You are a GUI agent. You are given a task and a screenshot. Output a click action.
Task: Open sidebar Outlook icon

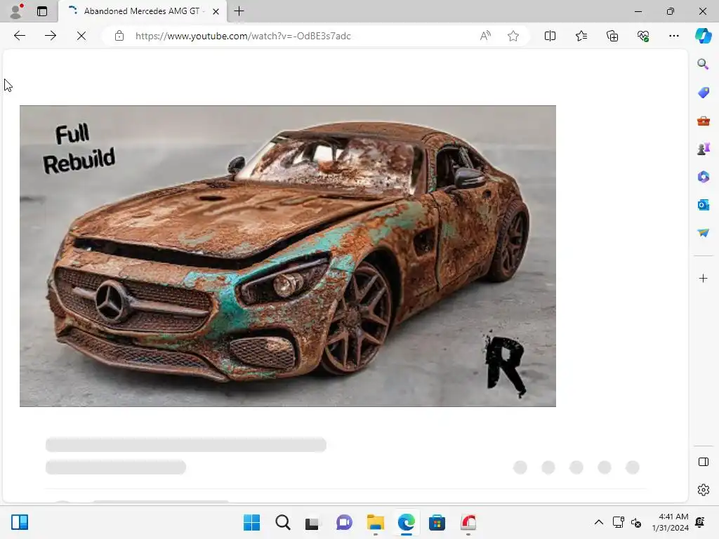(x=703, y=204)
